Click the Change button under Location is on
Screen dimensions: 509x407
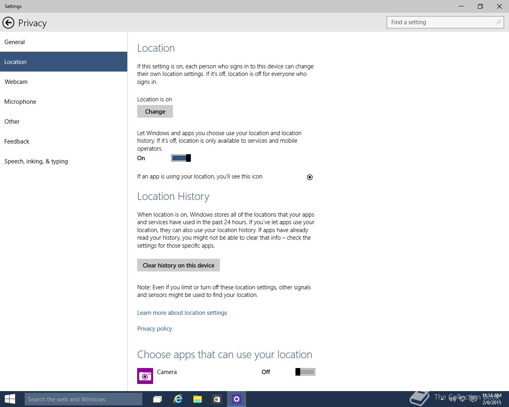tap(155, 112)
